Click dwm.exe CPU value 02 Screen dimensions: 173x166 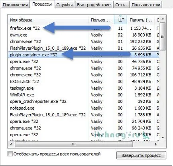pos(120,35)
